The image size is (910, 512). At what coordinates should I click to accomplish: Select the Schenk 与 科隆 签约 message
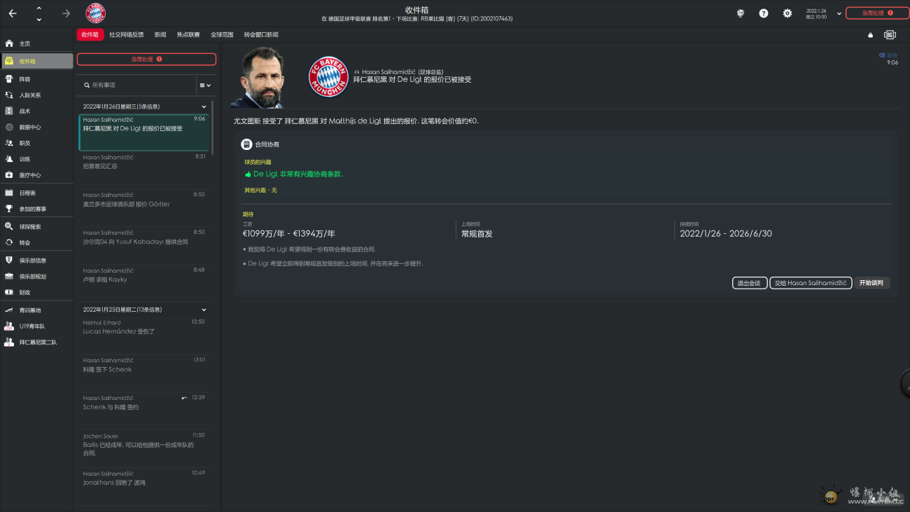143,410
